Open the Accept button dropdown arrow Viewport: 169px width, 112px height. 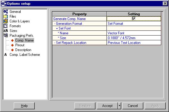point(119,106)
